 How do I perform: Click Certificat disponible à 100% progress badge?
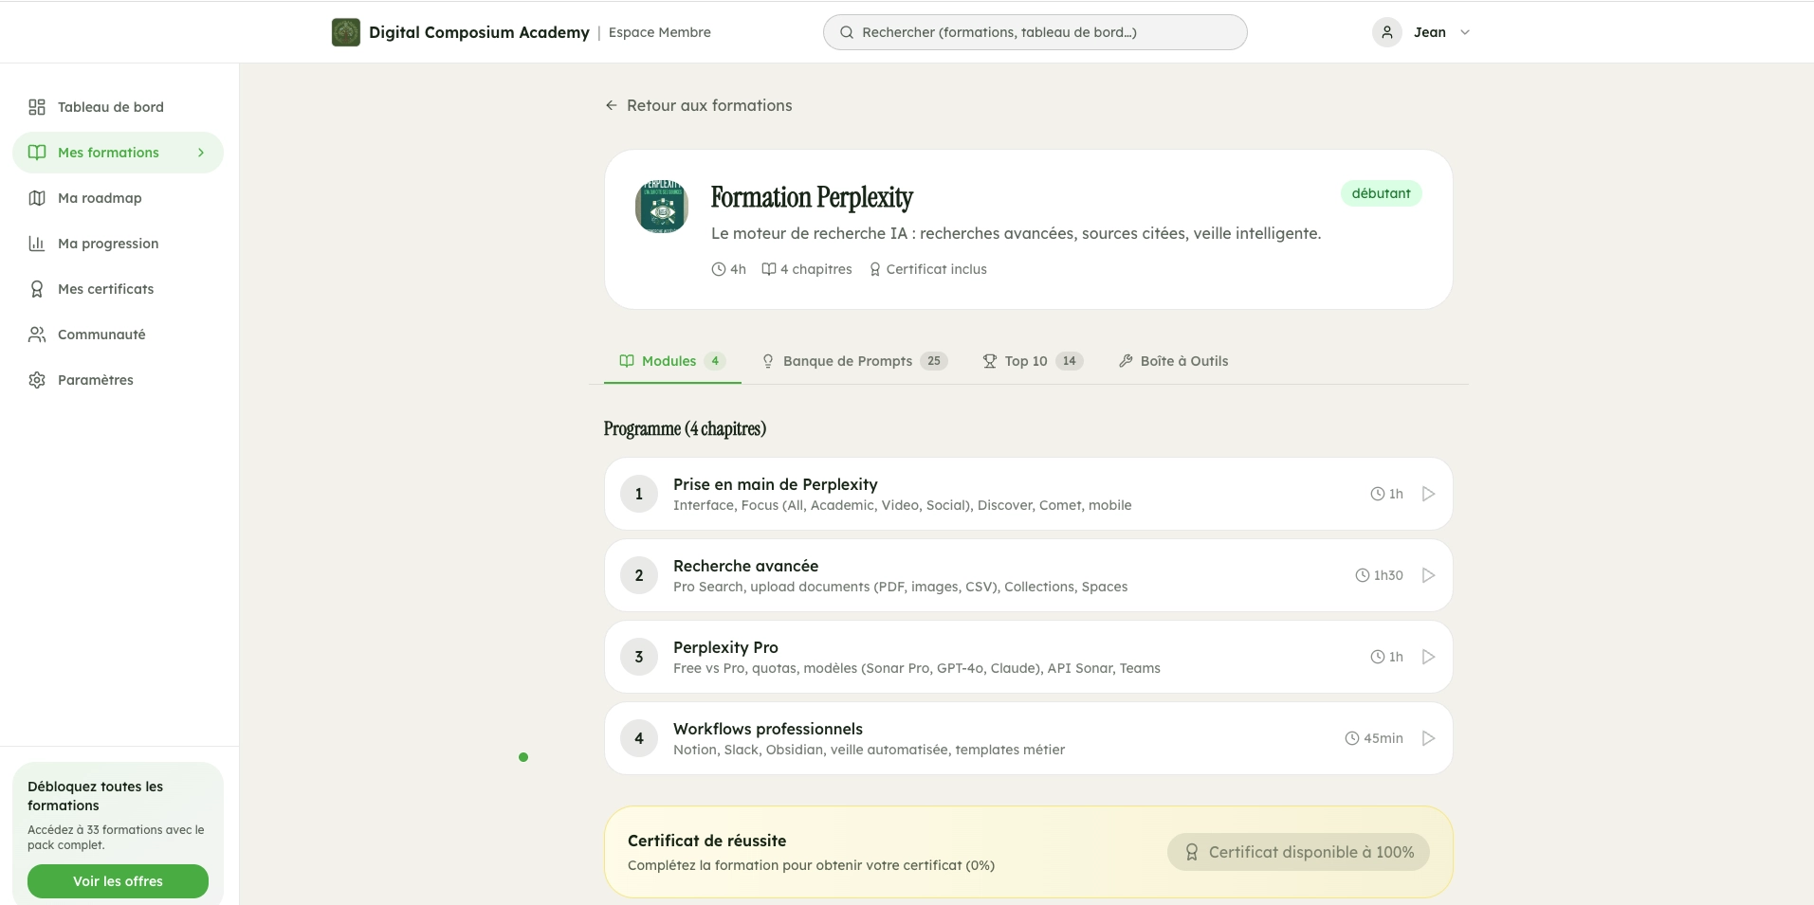[1297, 851]
